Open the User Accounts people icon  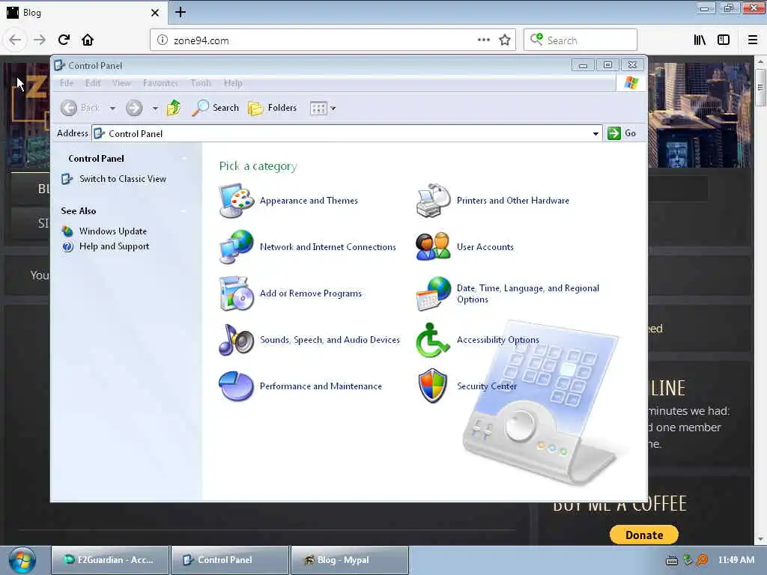(433, 247)
